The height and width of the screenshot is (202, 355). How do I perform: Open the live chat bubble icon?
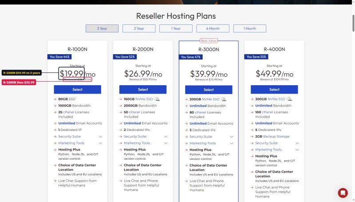tap(343, 193)
